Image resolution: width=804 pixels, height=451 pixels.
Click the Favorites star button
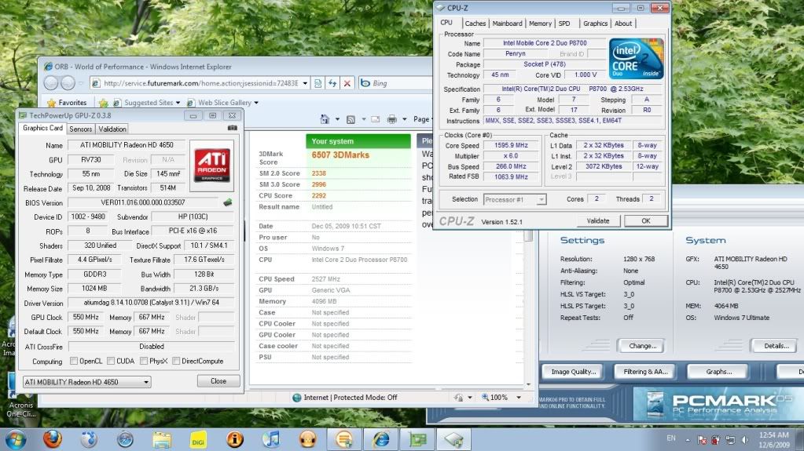click(67, 103)
